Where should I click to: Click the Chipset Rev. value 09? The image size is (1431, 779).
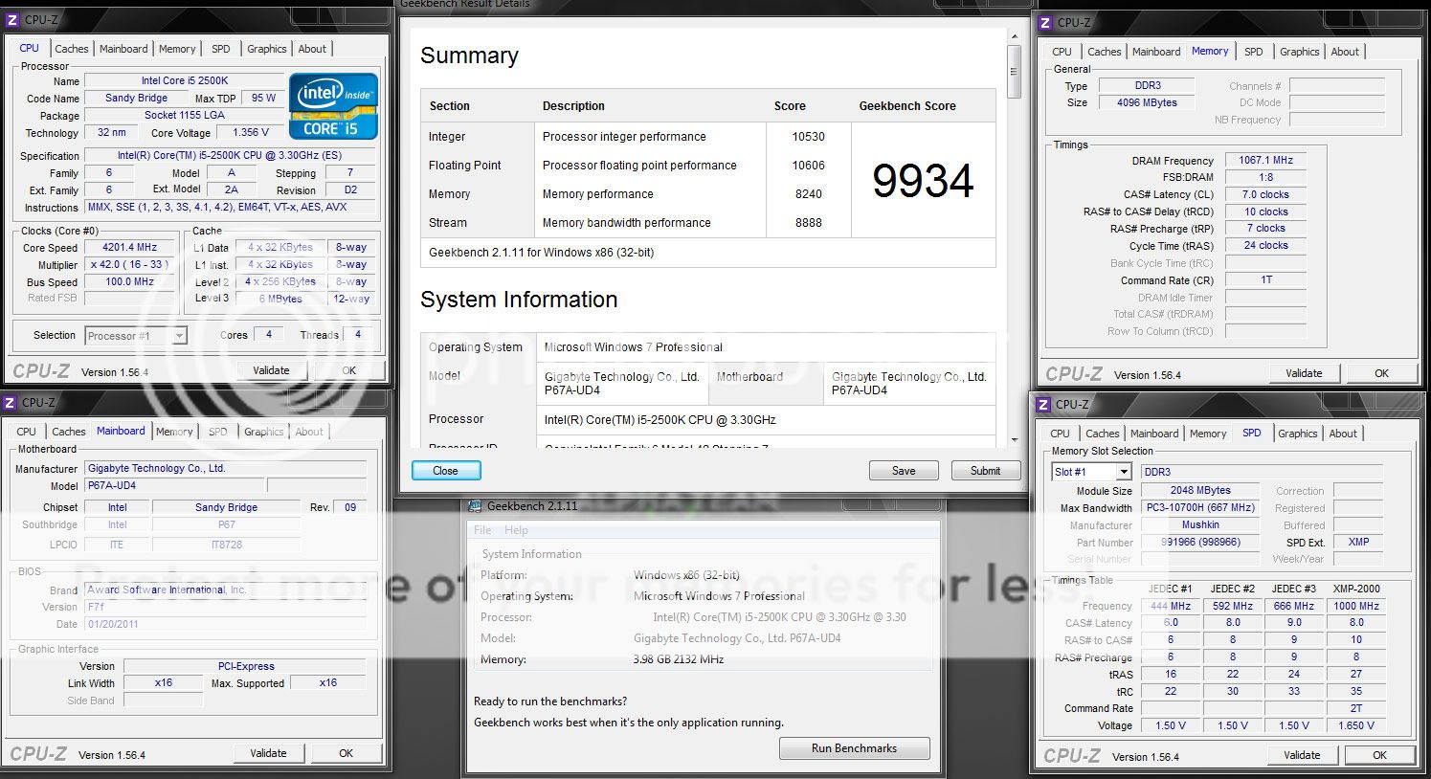350,507
